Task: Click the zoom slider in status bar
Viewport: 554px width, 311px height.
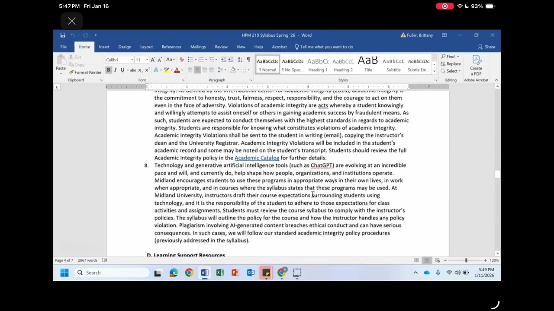Action: pyautogui.click(x=466, y=260)
